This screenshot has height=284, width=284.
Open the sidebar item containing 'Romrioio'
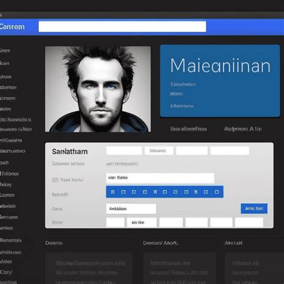click(16, 120)
